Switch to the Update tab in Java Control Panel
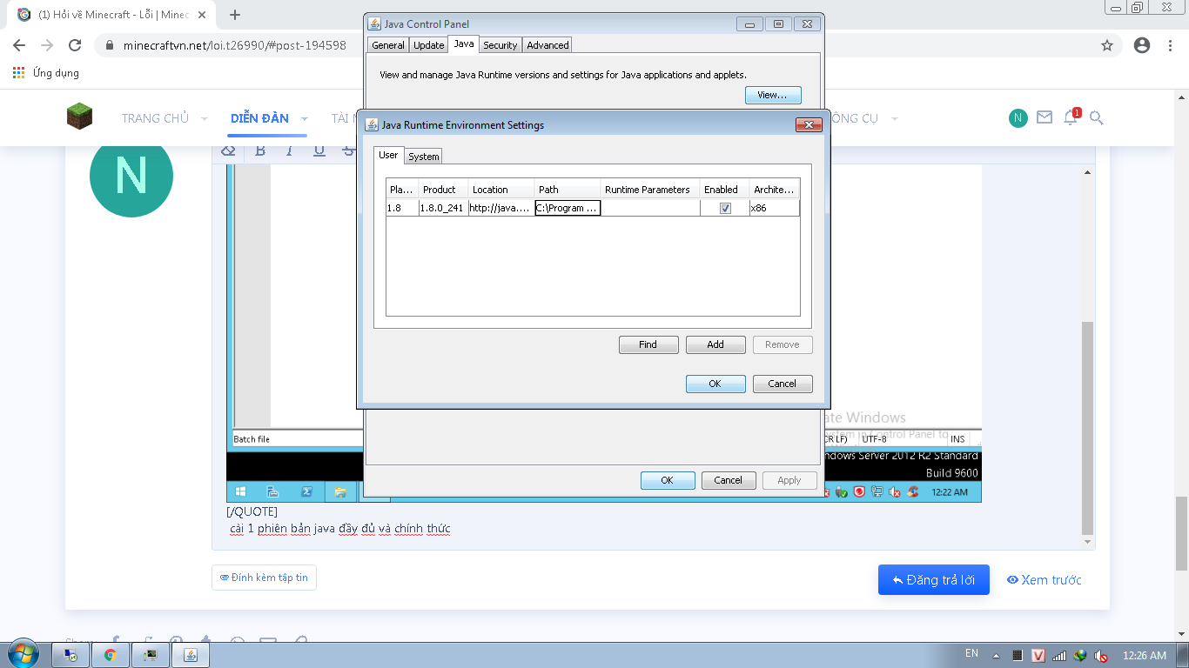Image resolution: width=1189 pixels, height=668 pixels. (x=428, y=45)
